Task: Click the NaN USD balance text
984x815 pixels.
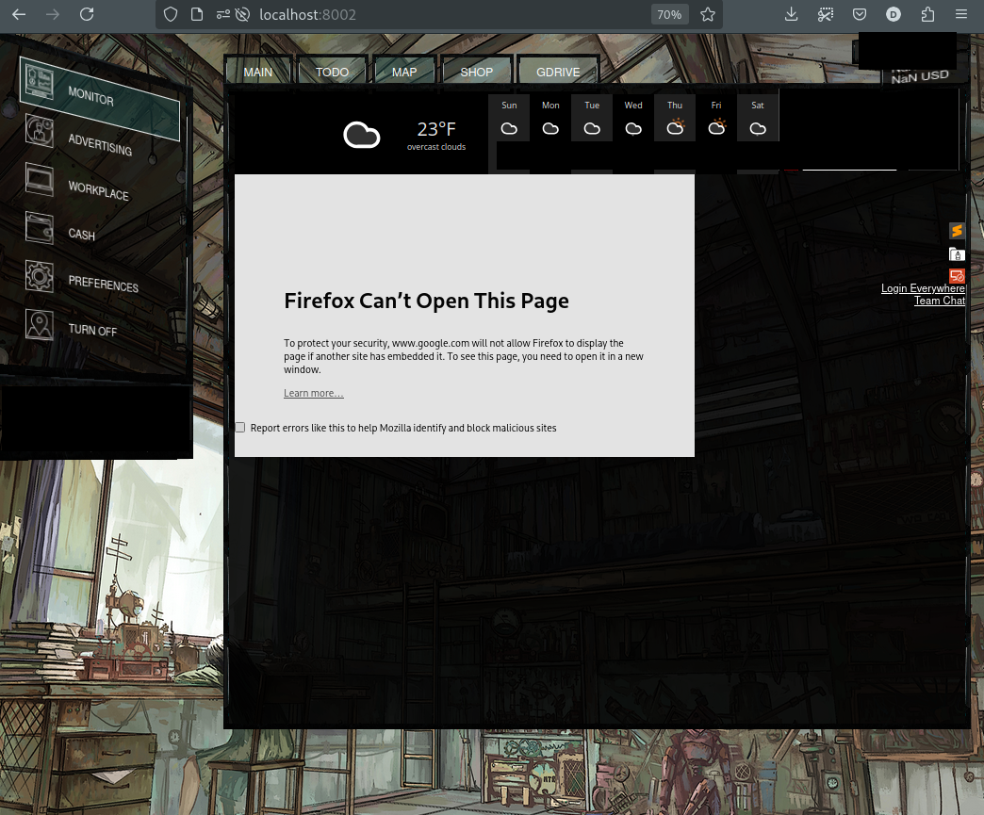Action: (919, 76)
